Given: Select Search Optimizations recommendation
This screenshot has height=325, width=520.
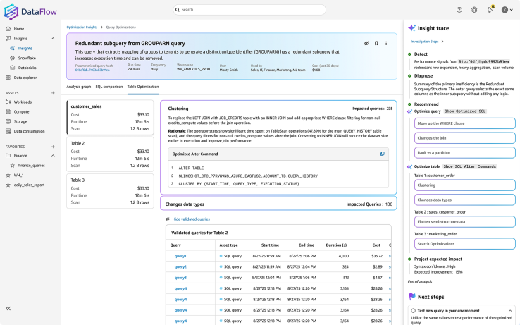Looking at the screenshot, I should point(464,244).
